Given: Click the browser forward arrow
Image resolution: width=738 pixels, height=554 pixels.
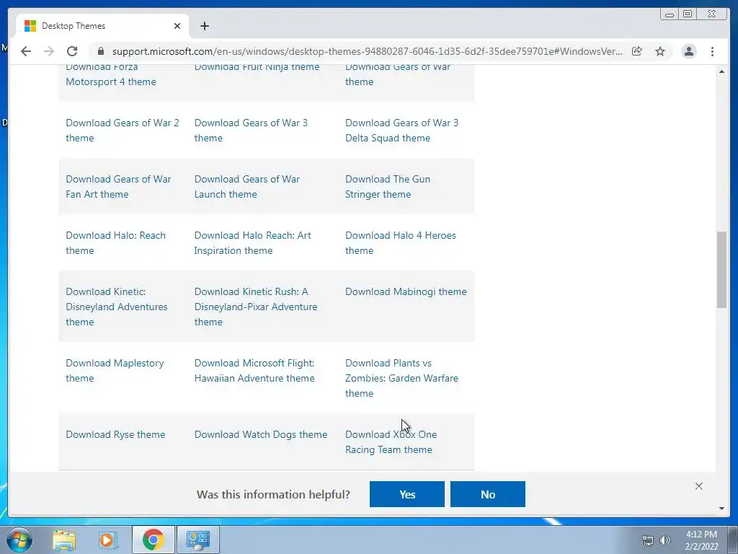Looking at the screenshot, I should (x=49, y=51).
